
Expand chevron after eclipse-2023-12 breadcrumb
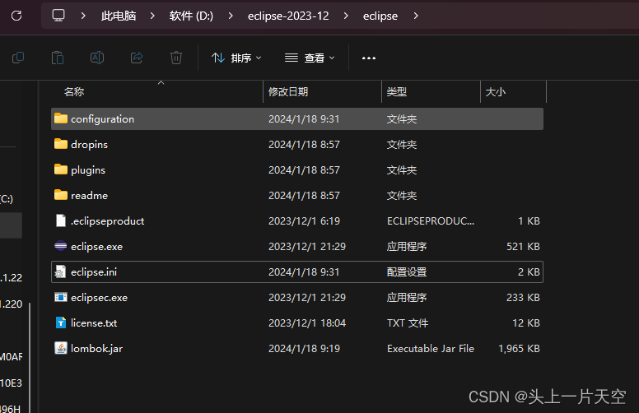coord(346,16)
